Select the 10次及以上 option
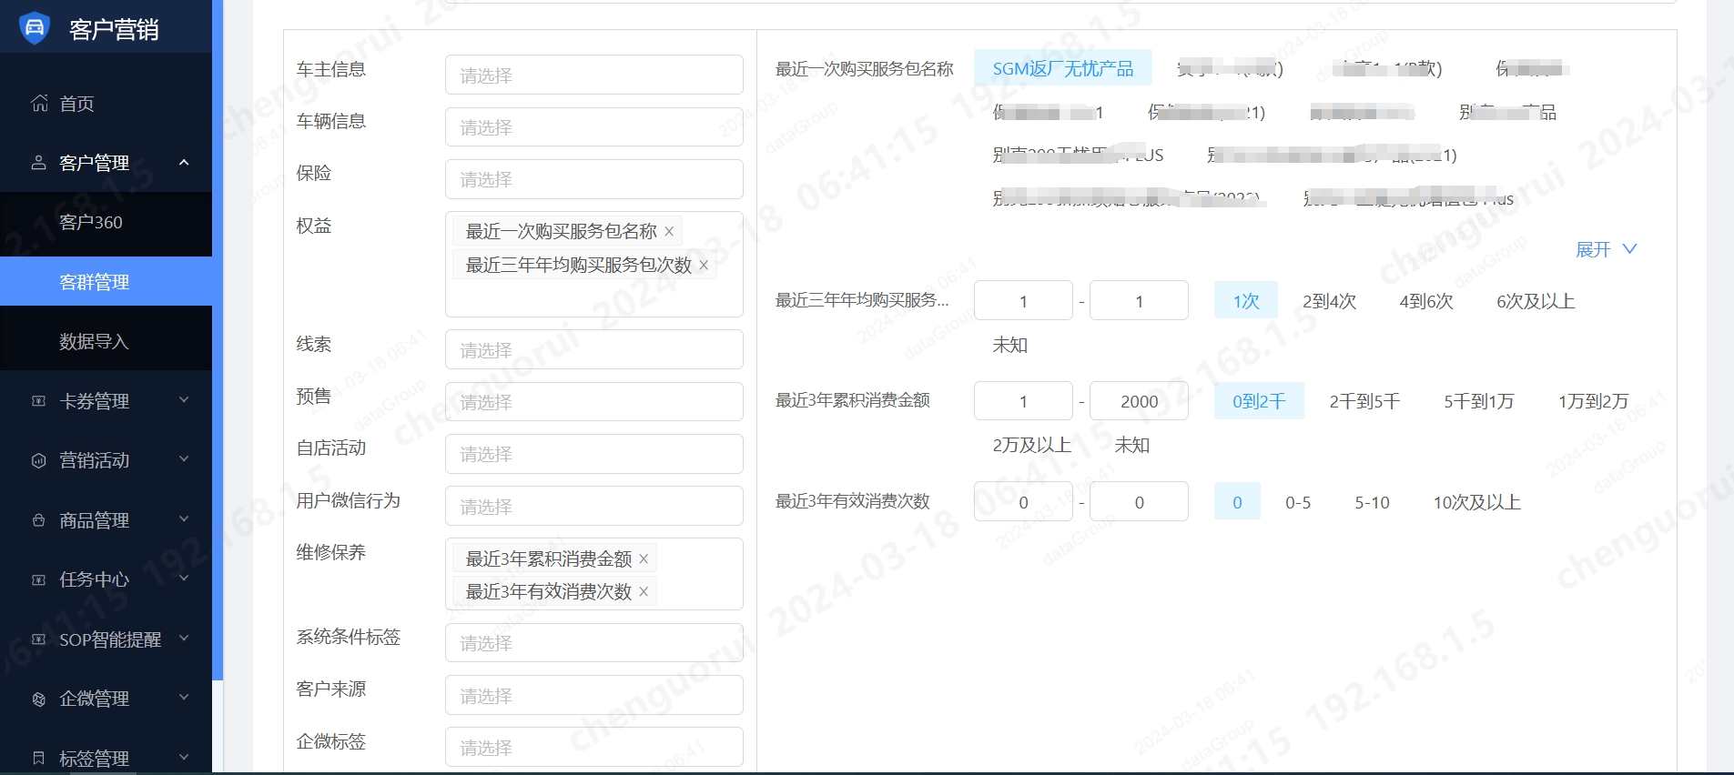 pos(1476,502)
